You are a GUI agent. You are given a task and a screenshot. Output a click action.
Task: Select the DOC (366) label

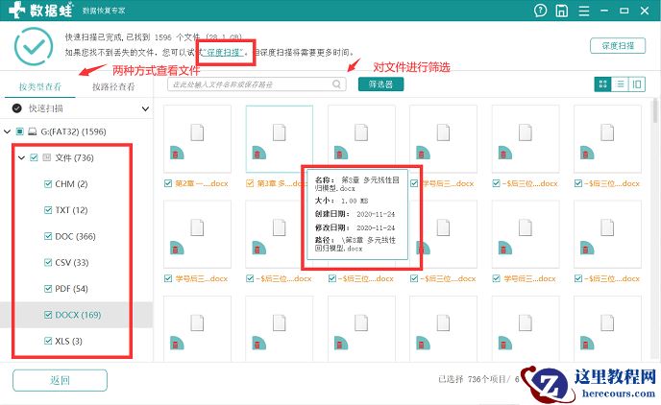76,236
